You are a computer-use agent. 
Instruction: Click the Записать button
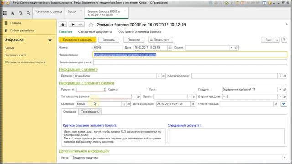pos(109,40)
